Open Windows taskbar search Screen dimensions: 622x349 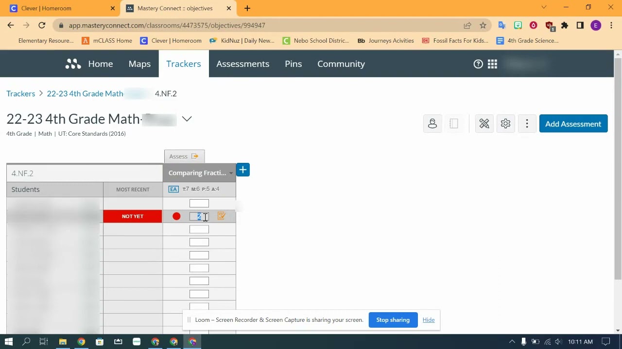click(26, 342)
